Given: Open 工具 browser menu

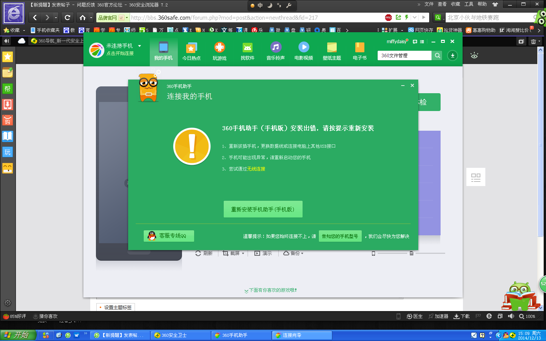Looking at the screenshot, I should click(469, 4).
